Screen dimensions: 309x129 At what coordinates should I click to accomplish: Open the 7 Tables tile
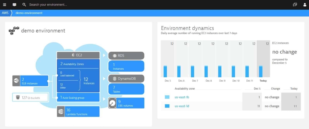[126, 89]
